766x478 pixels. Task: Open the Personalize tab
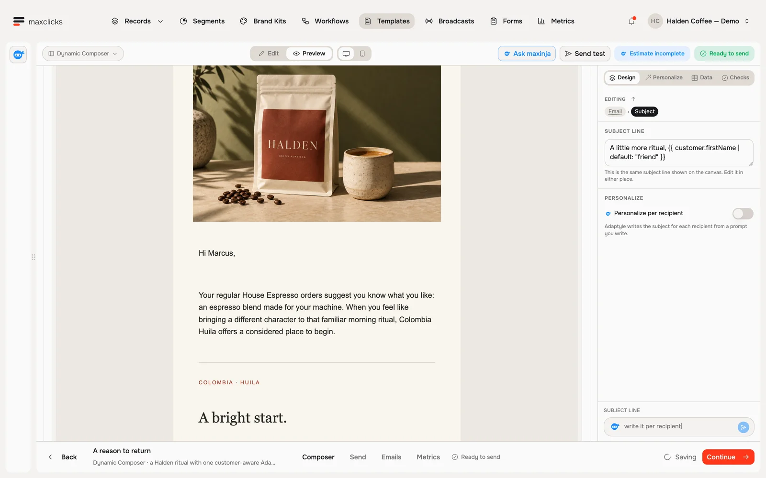click(x=664, y=77)
